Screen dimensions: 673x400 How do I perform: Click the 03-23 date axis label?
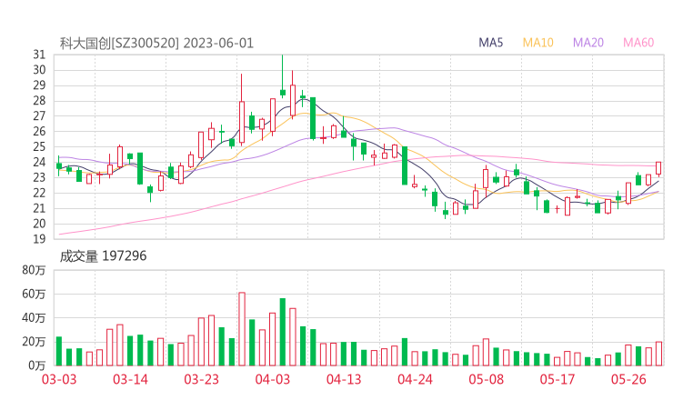201,379
